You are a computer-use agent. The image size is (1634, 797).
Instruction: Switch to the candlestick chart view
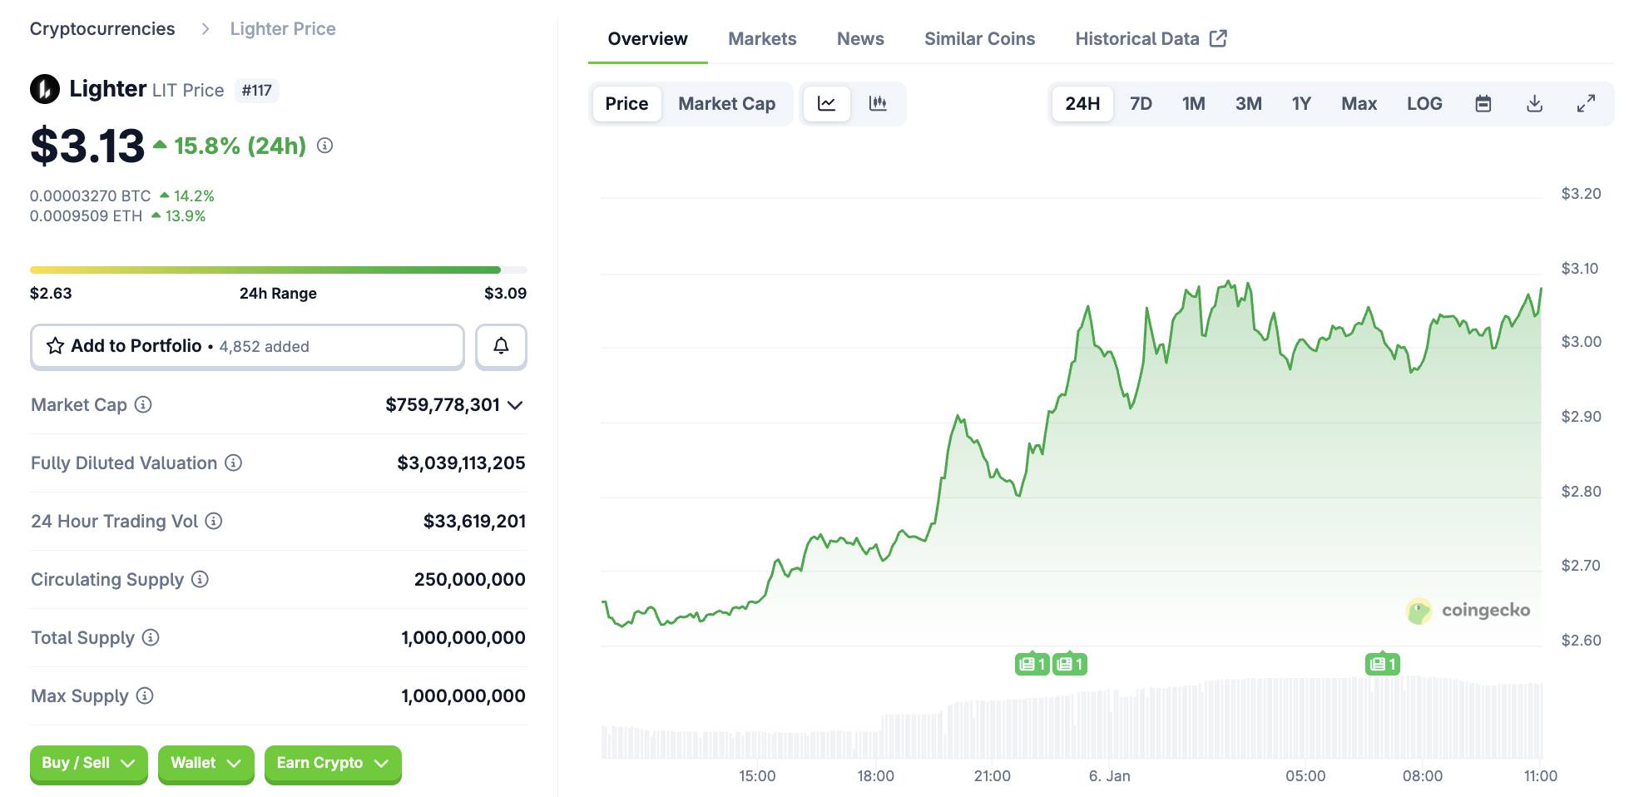(878, 104)
